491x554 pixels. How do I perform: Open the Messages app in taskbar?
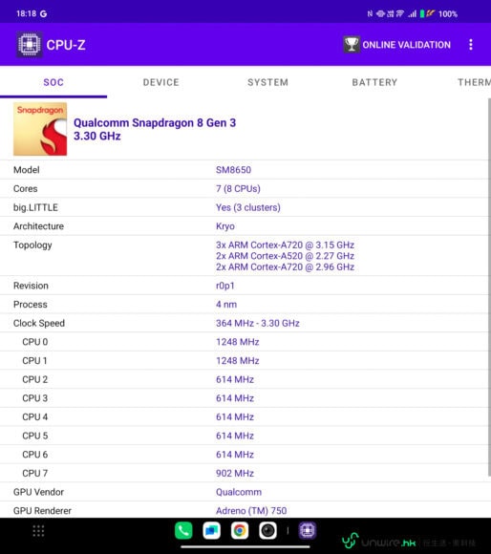pyautogui.click(x=212, y=530)
